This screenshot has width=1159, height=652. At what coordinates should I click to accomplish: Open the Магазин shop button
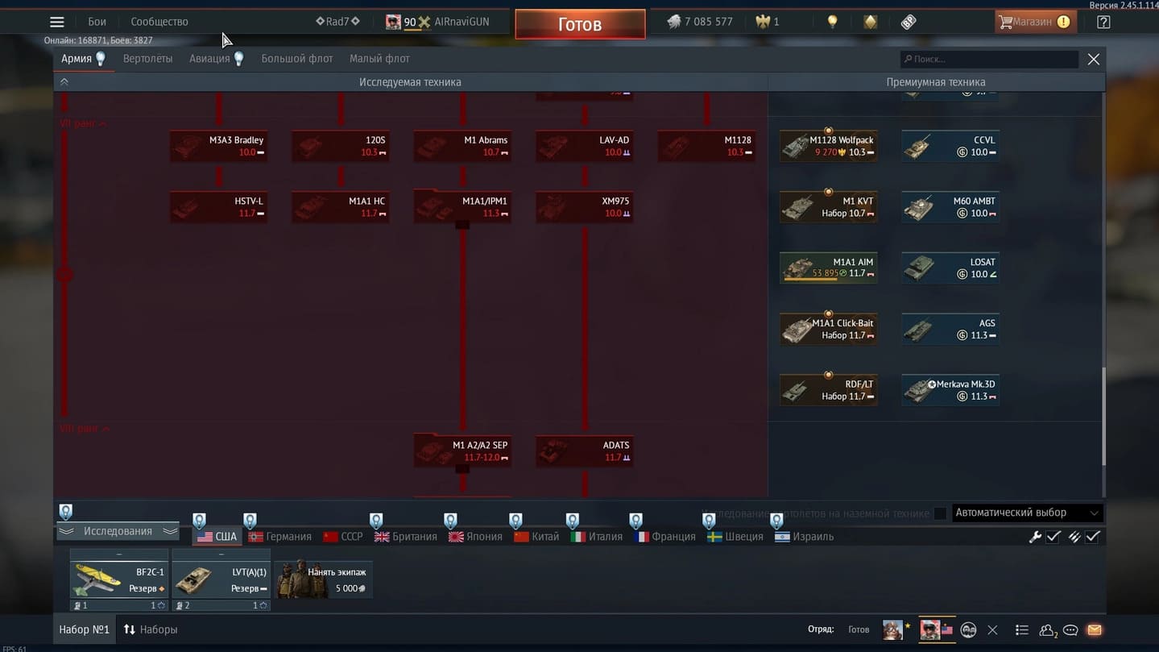tap(1033, 22)
